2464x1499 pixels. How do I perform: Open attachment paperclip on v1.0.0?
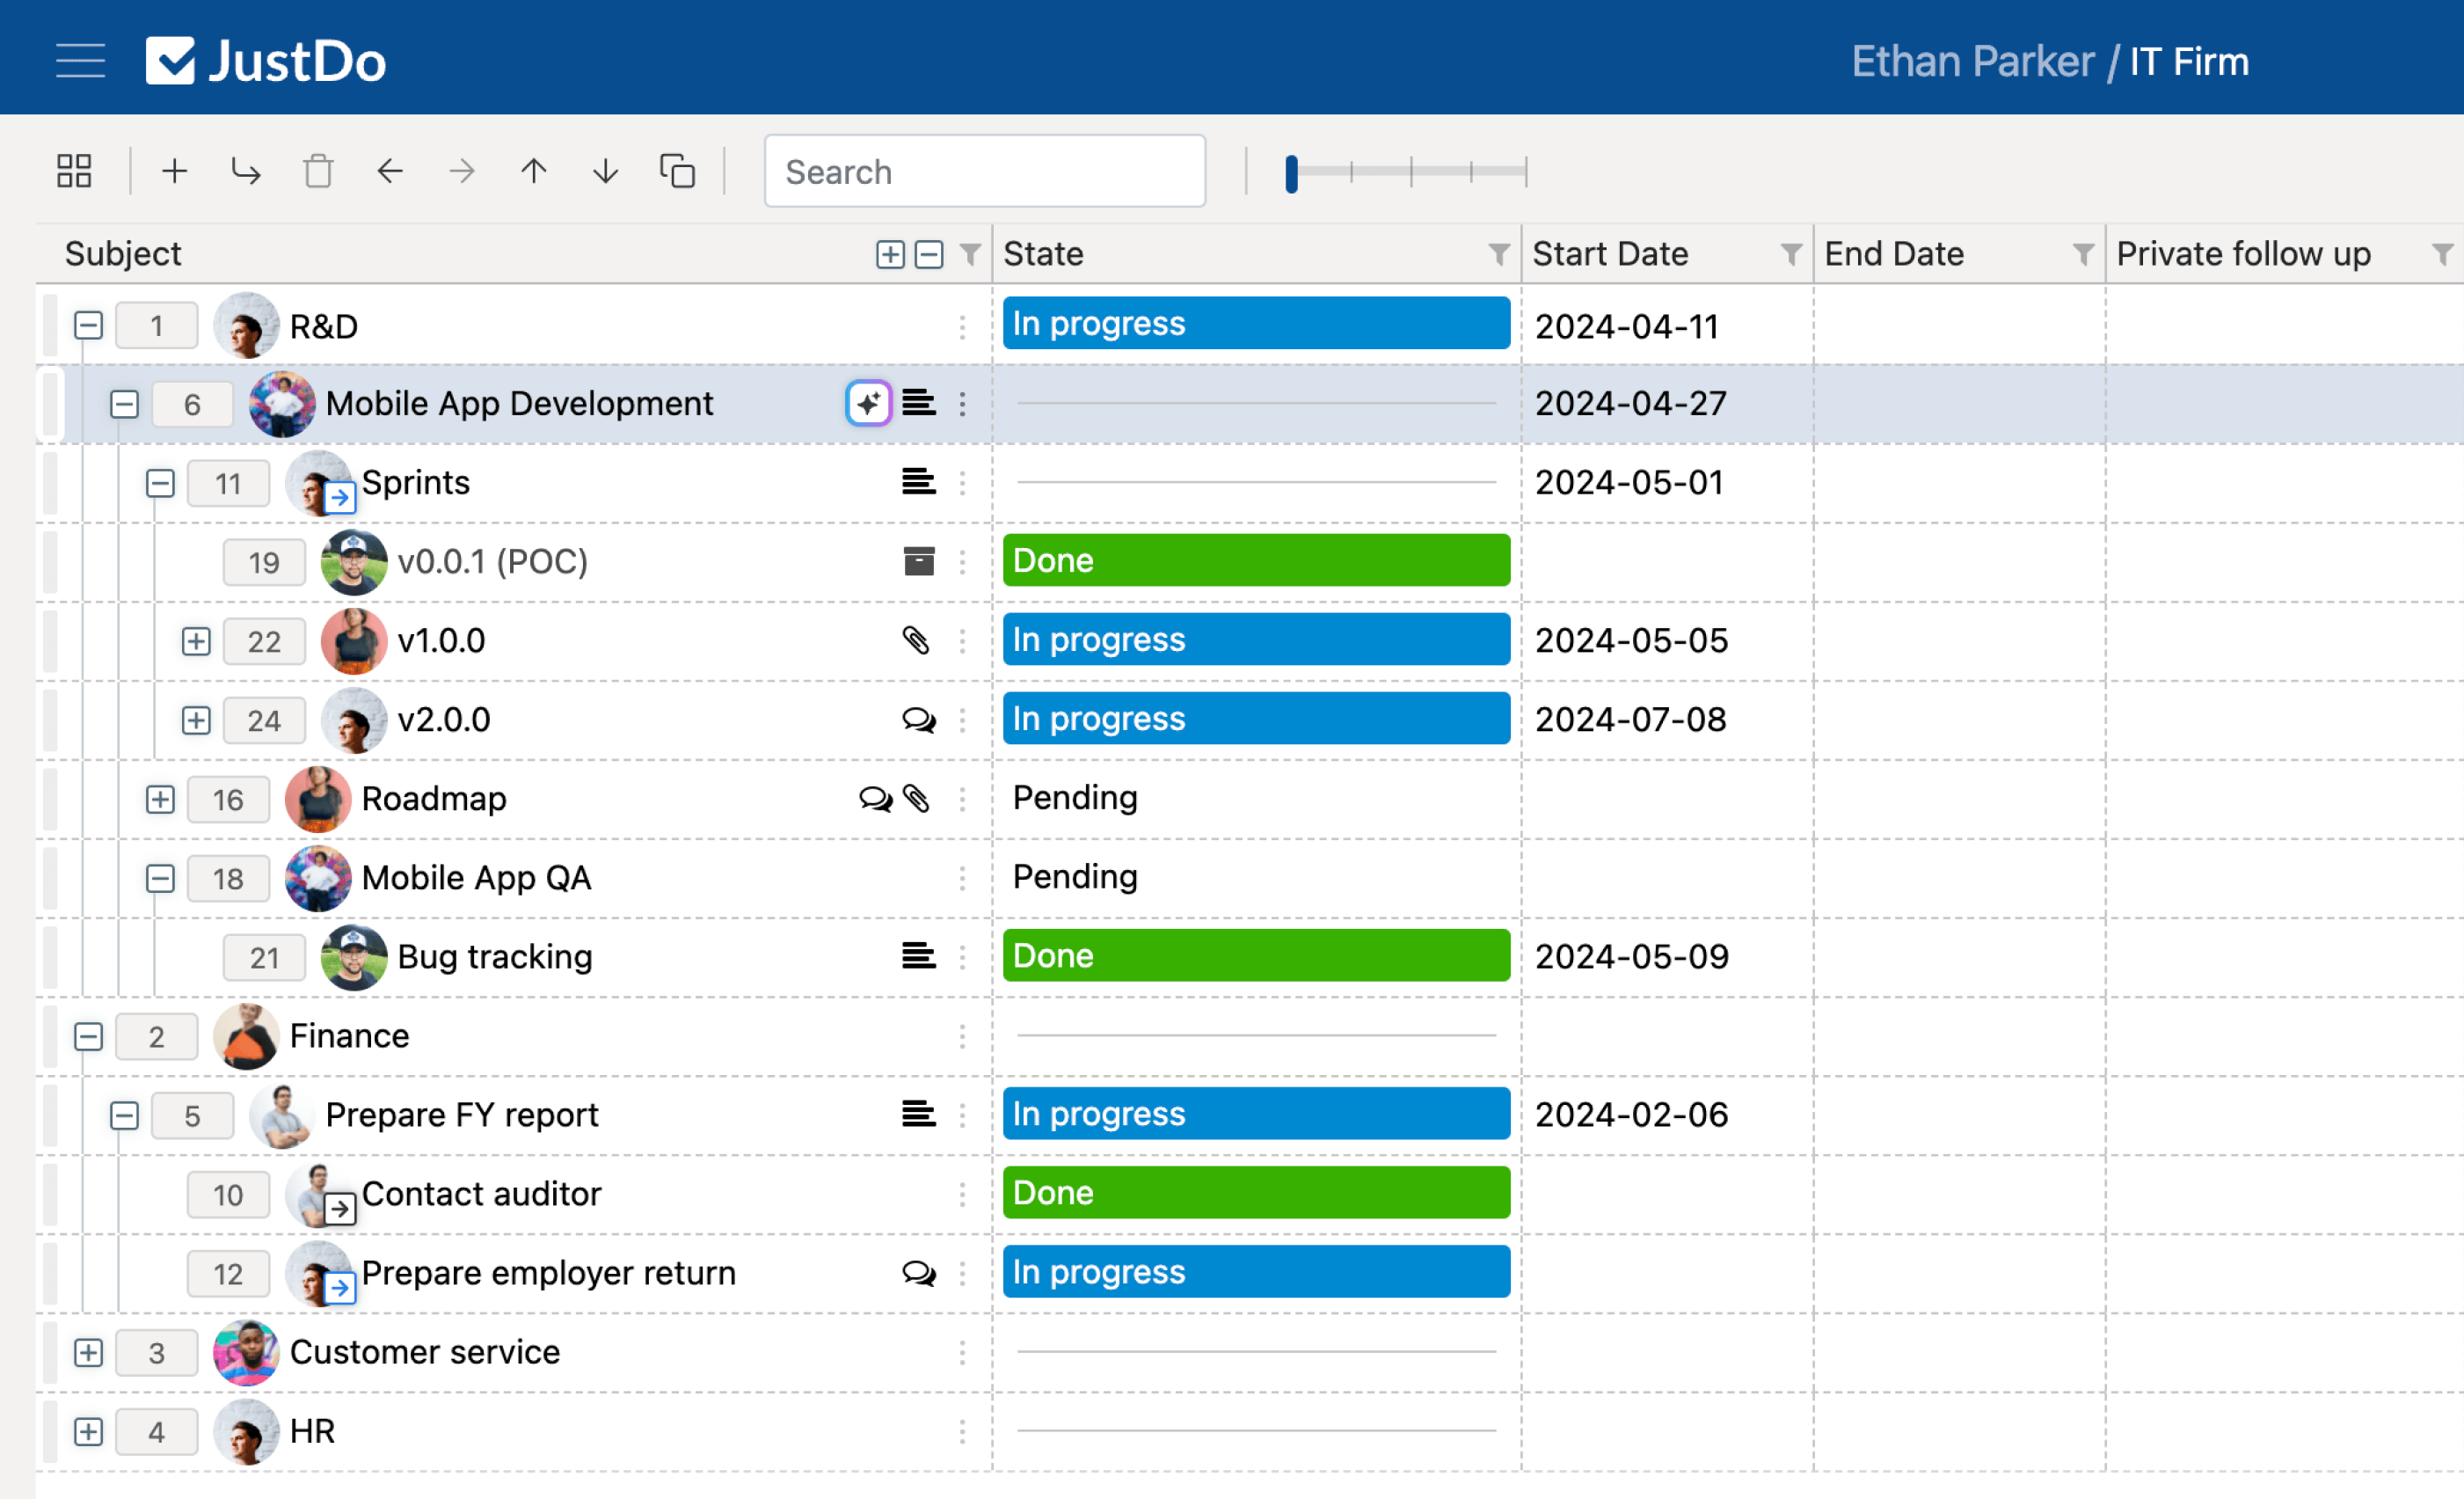pos(916,640)
